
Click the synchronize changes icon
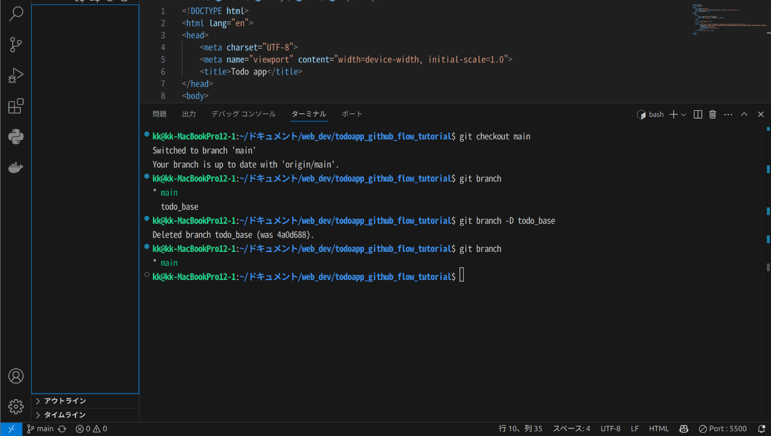coord(62,429)
